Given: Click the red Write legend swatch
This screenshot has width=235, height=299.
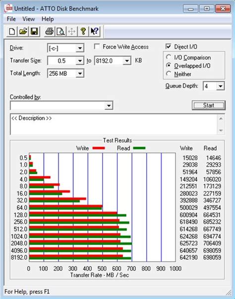Looking at the screenshot, I should point(99,148).
